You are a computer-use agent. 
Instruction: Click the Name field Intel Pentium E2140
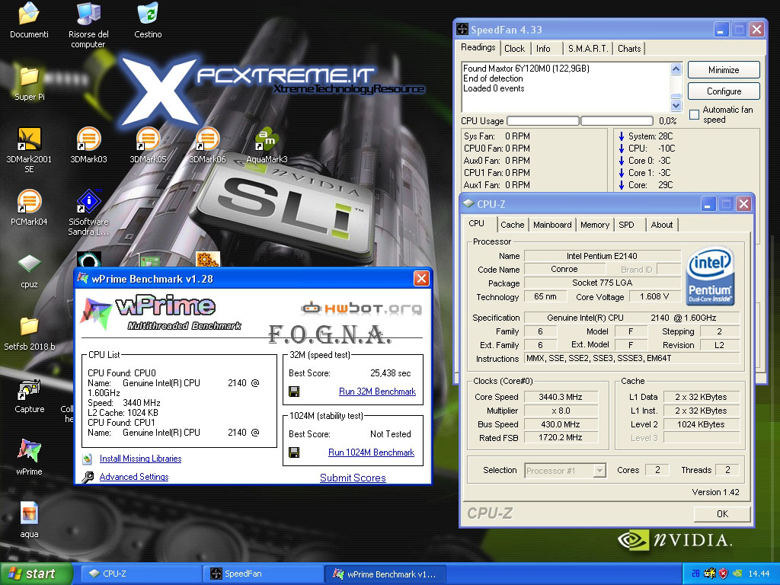(x=602, y=256)
